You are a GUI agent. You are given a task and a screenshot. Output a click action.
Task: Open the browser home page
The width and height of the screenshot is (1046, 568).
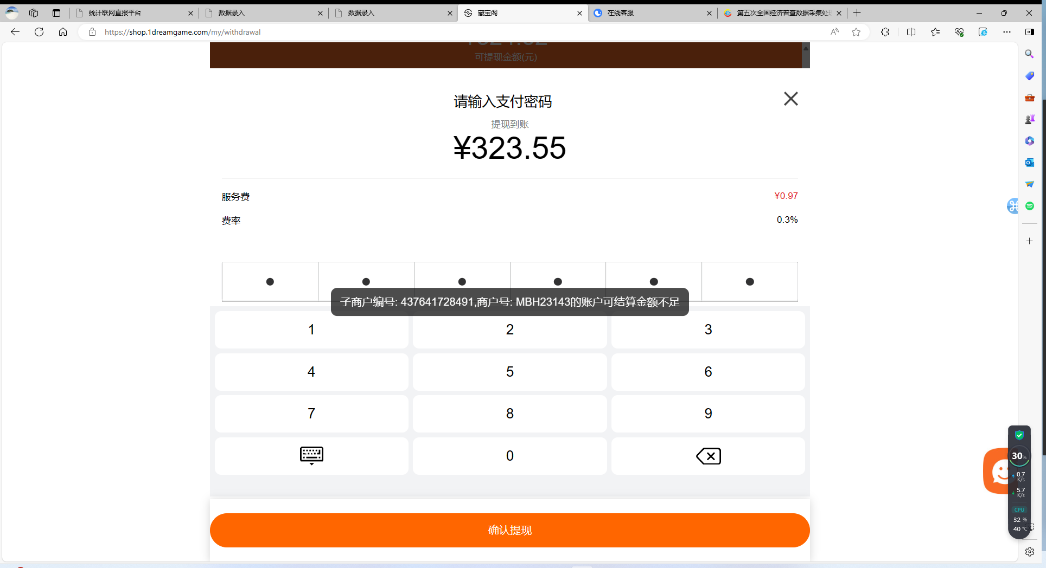tap(63, 32)
